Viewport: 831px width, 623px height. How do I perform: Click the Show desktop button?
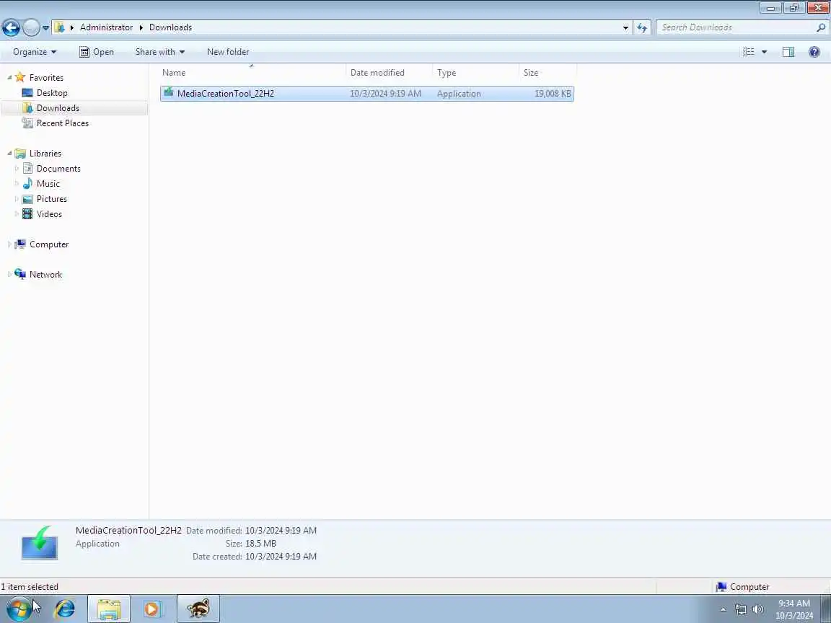[825, 609]
